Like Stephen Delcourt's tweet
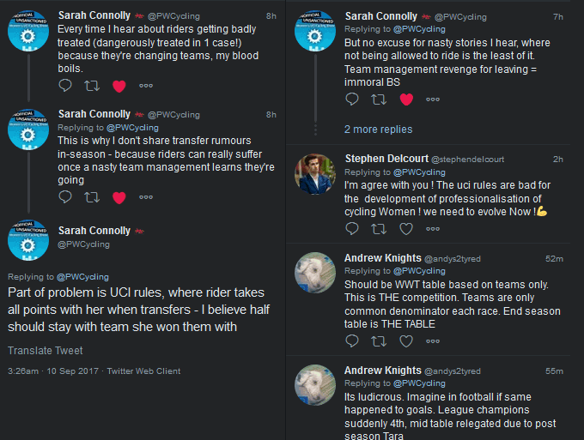 tap(406, 228)
